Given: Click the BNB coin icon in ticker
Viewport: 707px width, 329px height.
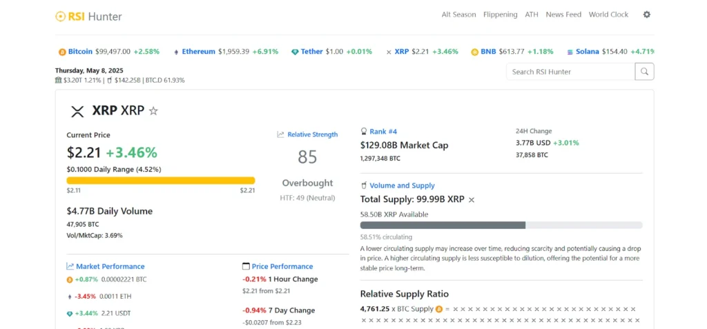Looking at the screenshot, I should coord(474,52).
